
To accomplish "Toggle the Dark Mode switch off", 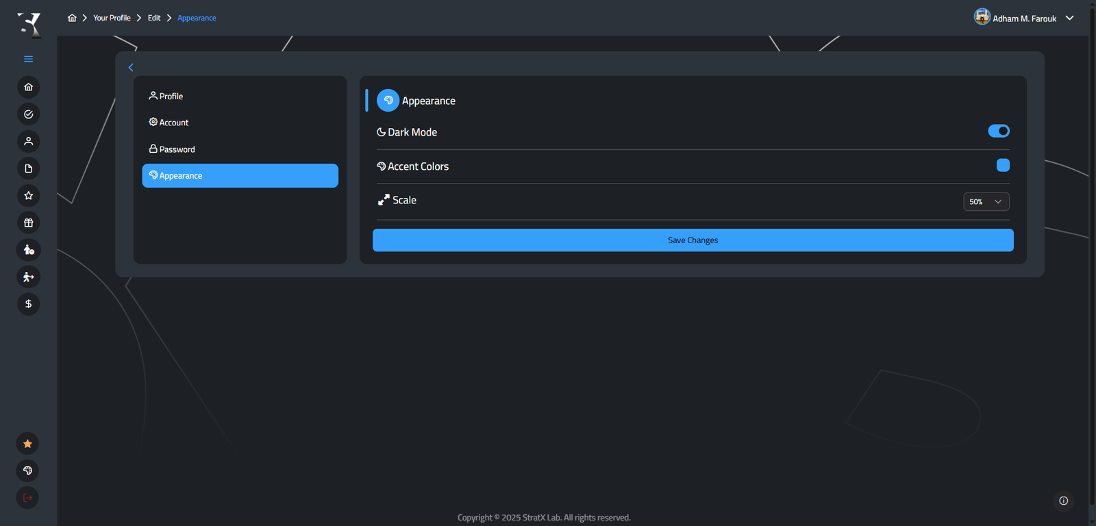I will tap(998, 131).
